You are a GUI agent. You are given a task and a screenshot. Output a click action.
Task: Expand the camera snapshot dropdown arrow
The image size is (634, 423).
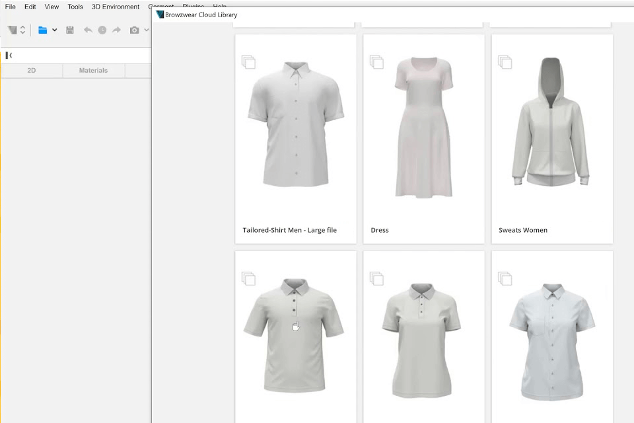[x=147, y=30]
